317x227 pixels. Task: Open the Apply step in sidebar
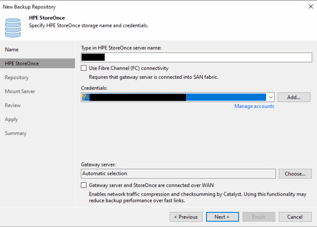tap(11, 119)
